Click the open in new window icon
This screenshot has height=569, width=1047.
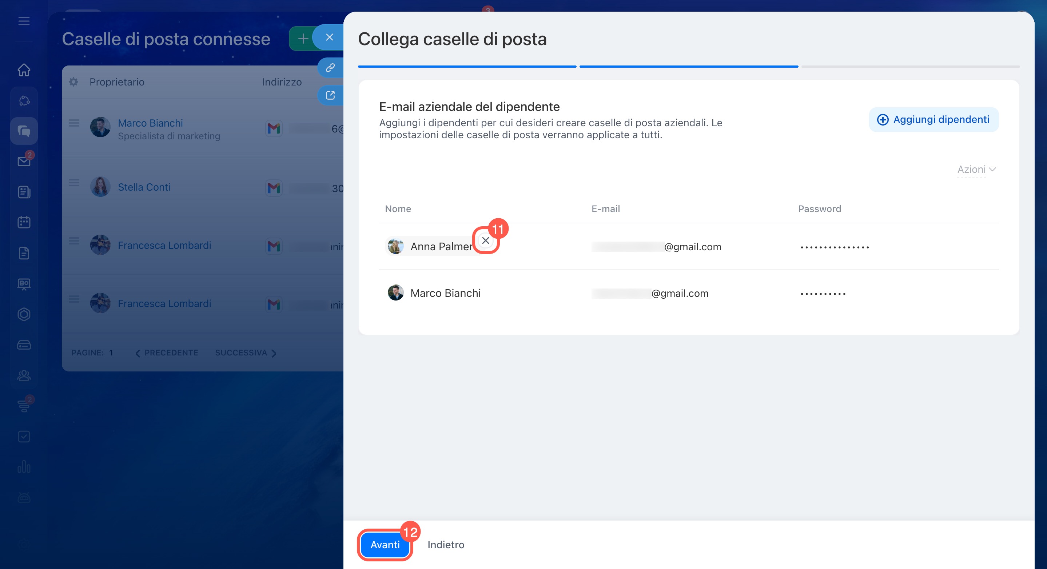(330, 95)
